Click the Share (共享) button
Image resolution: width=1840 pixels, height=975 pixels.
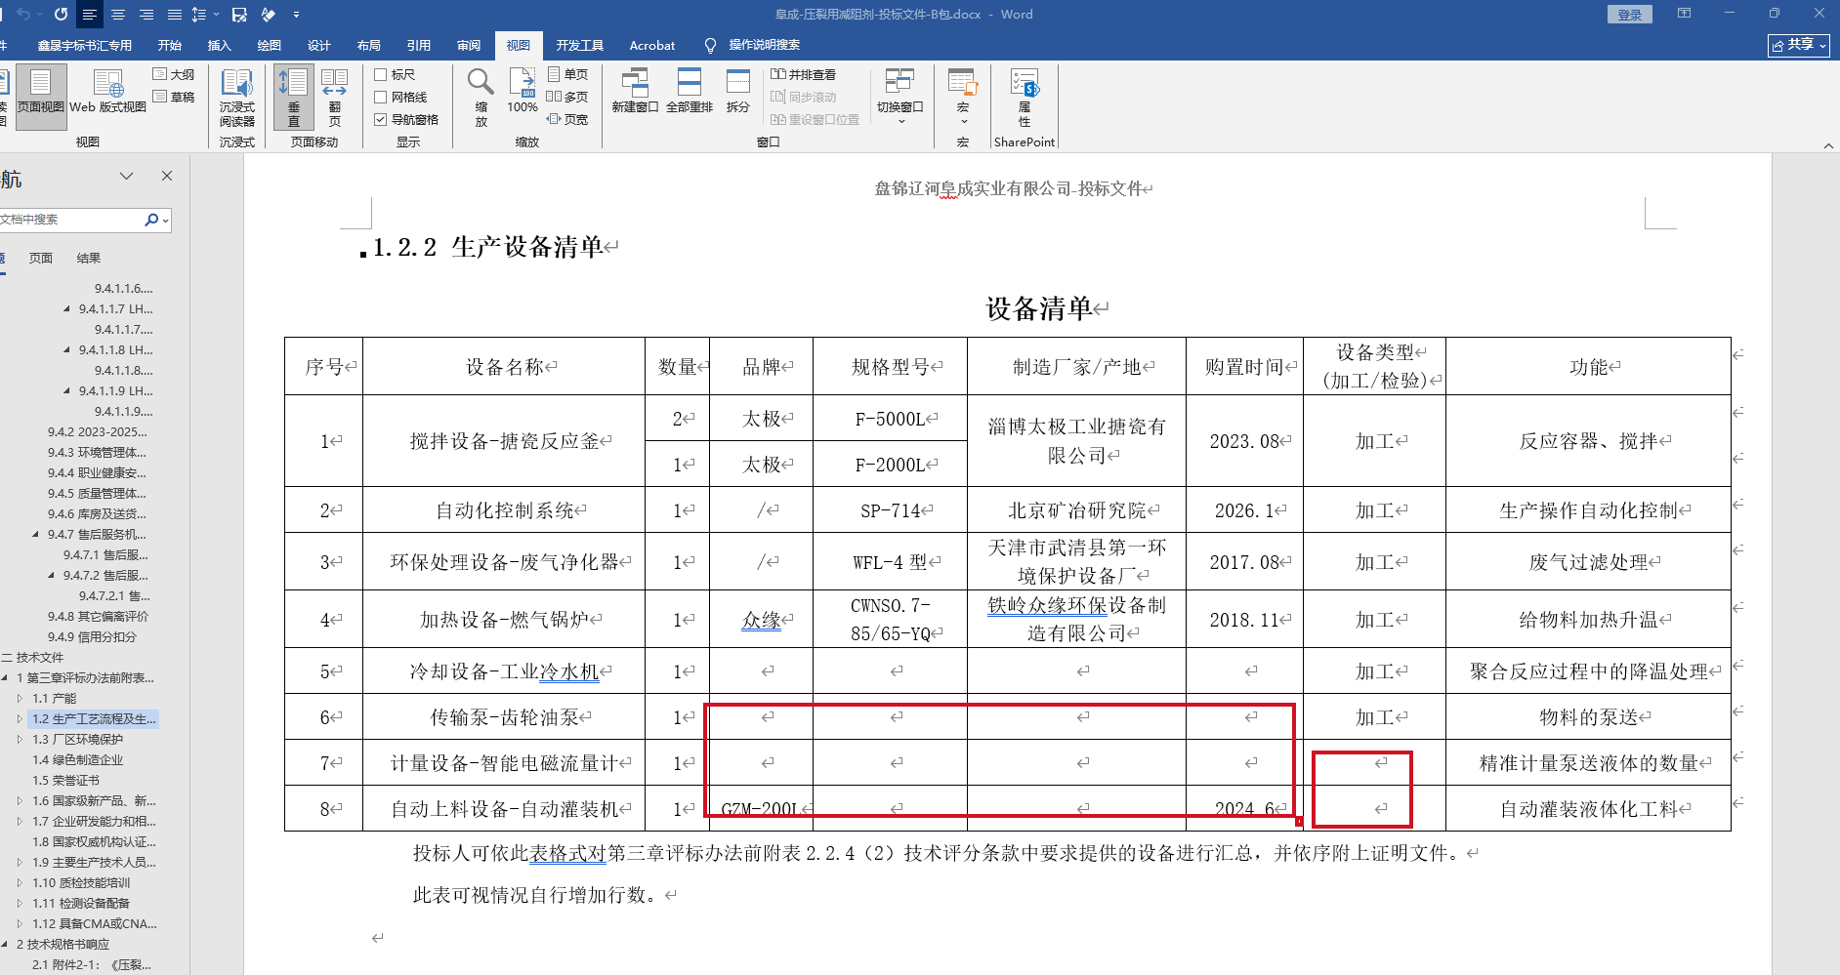click(1798, 45)
